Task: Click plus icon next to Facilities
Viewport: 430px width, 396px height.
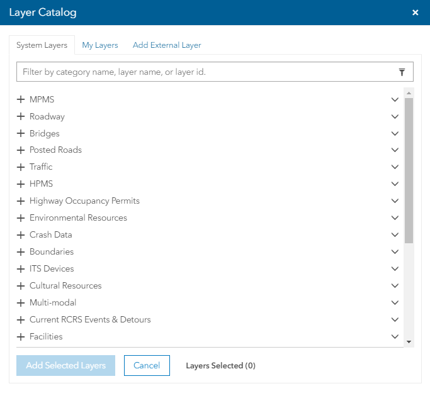Action: [x=21, y=337]
